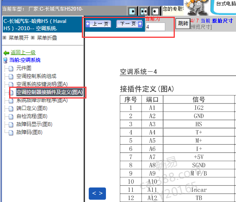The height and width of the screenshot is (202, 236).
Task: Click the 菜单折叠 square icon
Action: (33, 38)
